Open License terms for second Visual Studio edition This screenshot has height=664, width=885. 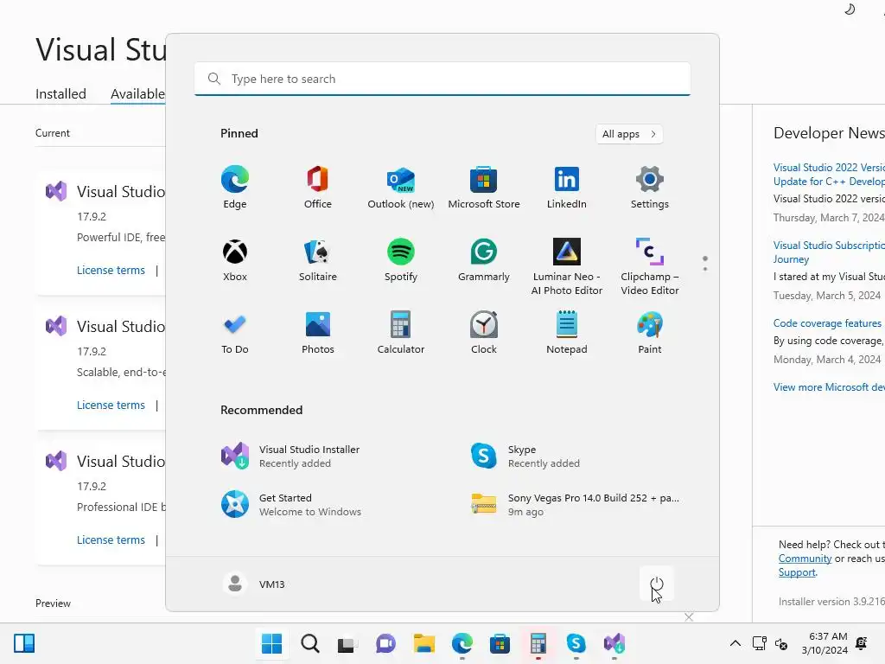point(111,405)
